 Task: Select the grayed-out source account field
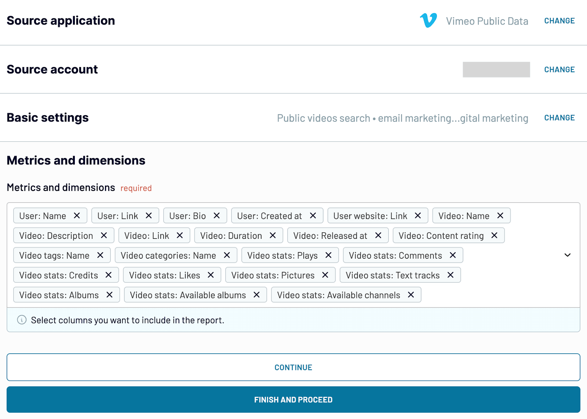pos(496,69)
